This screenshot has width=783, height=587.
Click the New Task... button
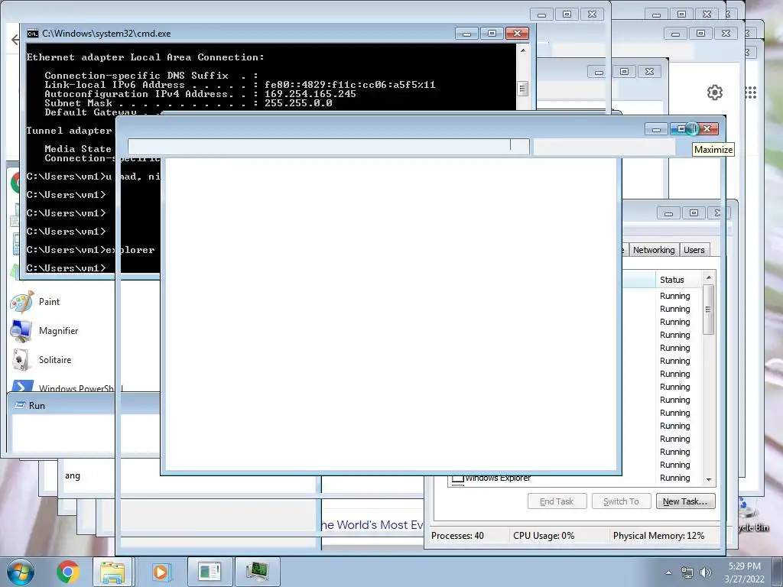point(685,501)
